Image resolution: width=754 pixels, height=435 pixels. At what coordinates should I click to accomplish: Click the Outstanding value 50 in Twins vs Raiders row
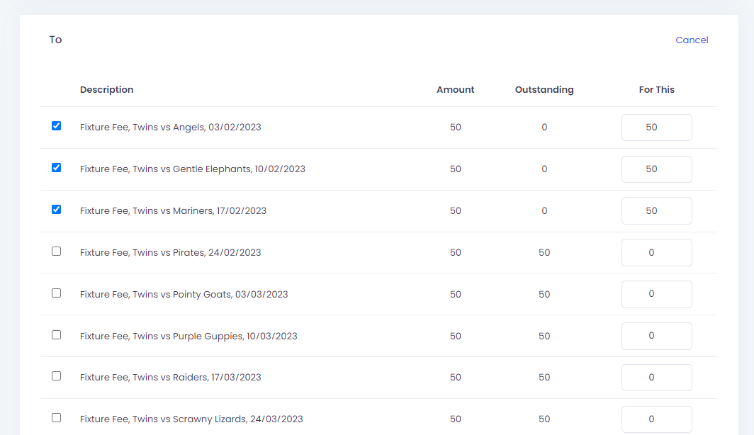point(544,378)
